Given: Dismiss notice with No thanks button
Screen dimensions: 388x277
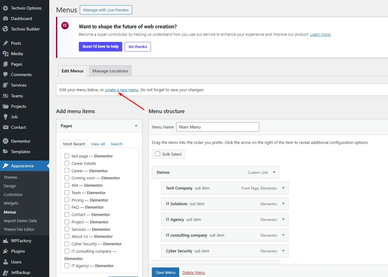Looking at the screenshot, I should coord(138,47).
